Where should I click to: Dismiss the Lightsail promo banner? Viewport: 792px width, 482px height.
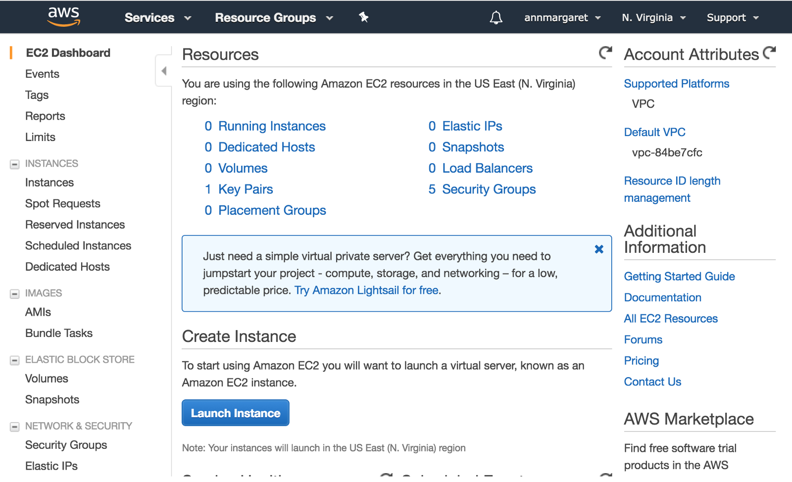click(x=599, y=249)
